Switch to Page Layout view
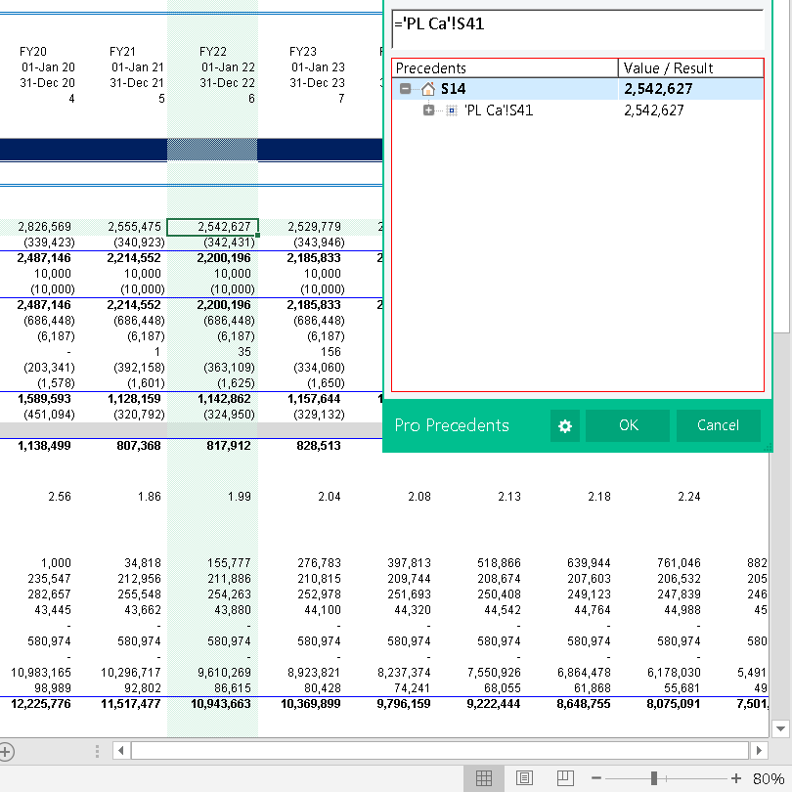Screen dimensions: 792x792 [x=524, y=778]
